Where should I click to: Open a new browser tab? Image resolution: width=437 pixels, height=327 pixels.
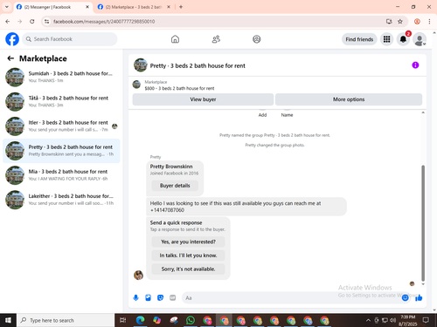click(181, 7)
